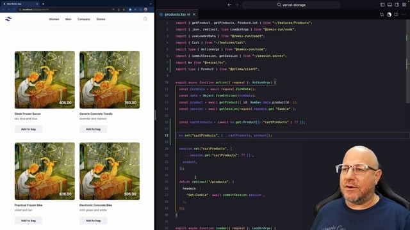Toggle the VS Code primary sidebar layout icon
This screenshot has height=230, width=410.
(x=382, y=4)
